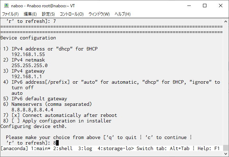
Task: Click the 2:shell tab label
Action: tap(63, 148)
